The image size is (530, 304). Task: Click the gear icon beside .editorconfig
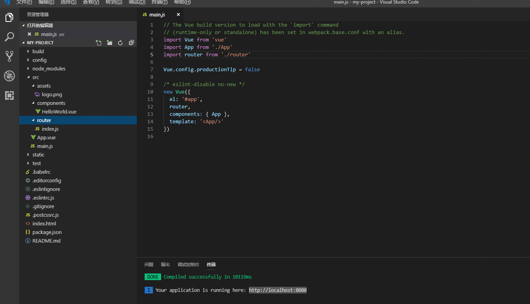[x=27, y=180]
